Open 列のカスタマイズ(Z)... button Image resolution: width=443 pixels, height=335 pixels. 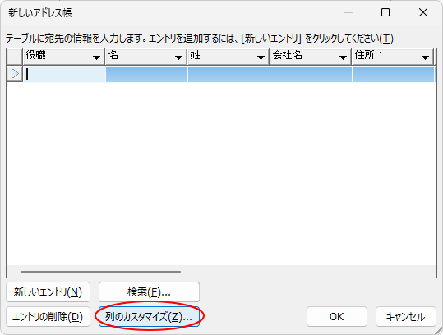coord(149,317)
